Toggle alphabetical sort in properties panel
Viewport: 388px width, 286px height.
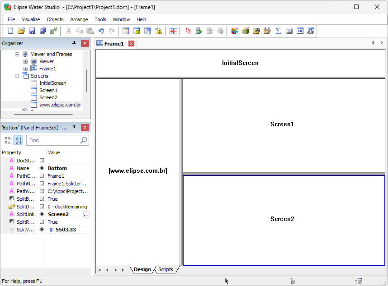click(x=18, y=140)
